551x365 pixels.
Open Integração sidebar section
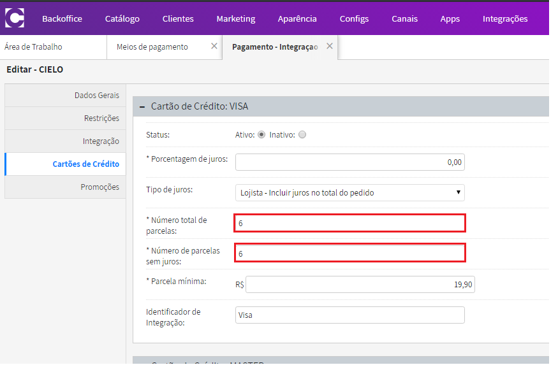pos(65,141)
